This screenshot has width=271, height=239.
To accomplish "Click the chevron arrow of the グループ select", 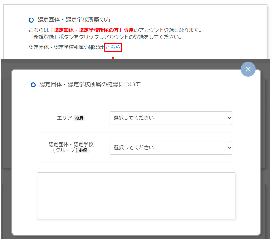I will click(229, 148).
